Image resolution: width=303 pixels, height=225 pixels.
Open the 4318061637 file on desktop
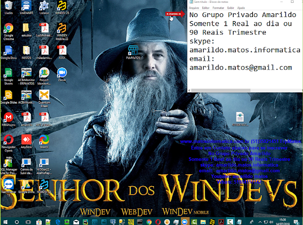pyautogui.click(x=240, y=119)
